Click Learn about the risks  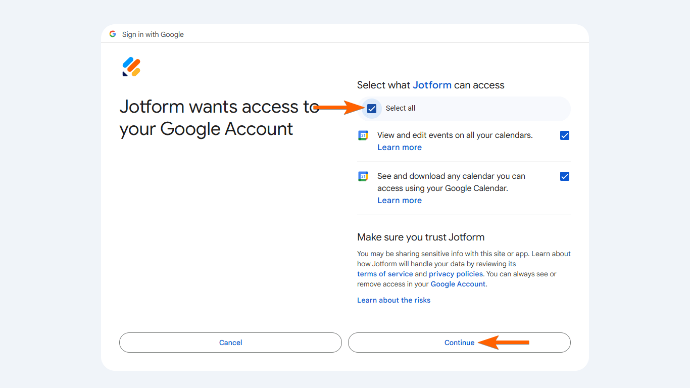click(393, 300)
